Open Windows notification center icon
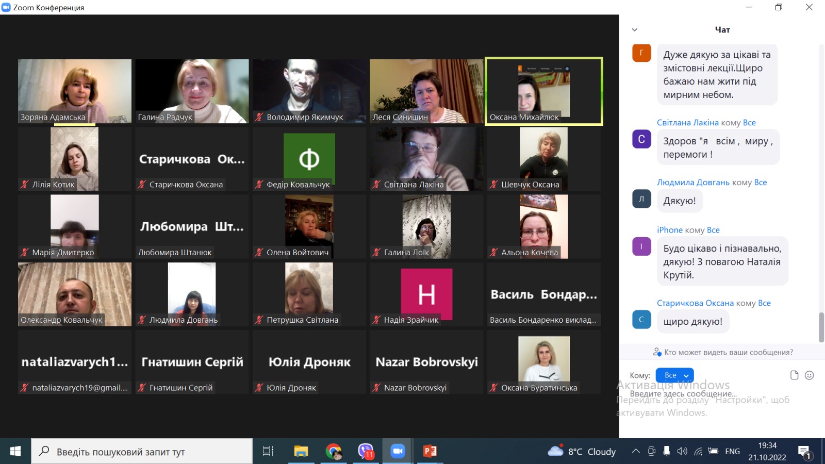 click(x=804, y=452)
